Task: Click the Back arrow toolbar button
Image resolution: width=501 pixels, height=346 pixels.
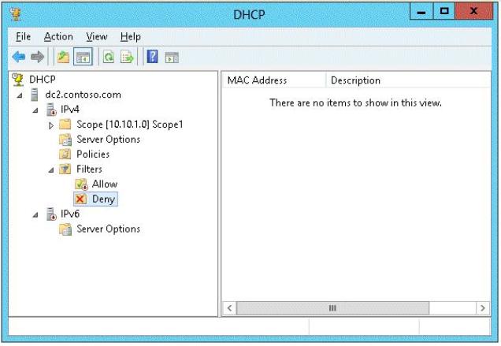Action: [19, 57]
